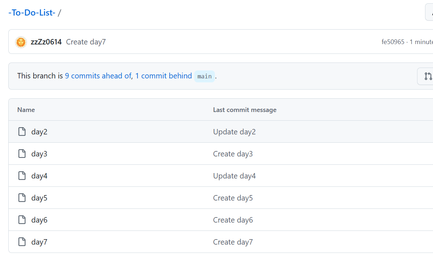Open the "Create day6" commit message
Screen dimensions: 433x267
[233, 220]
